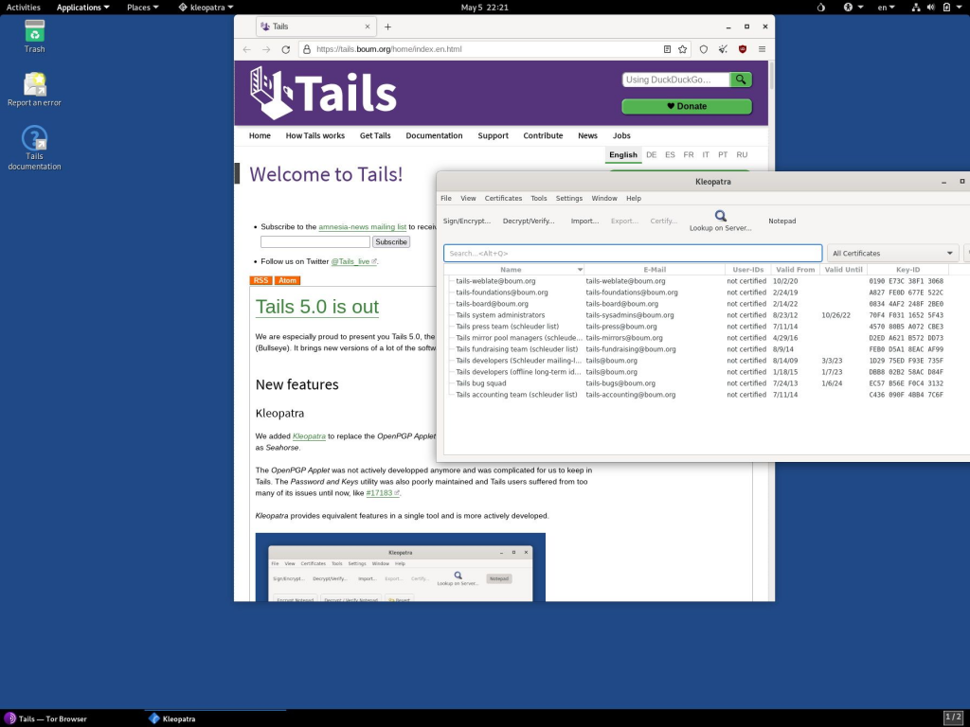Open Notepad in Kleopatra toolbar
970x727 pixels.
(x=781, y=221)
